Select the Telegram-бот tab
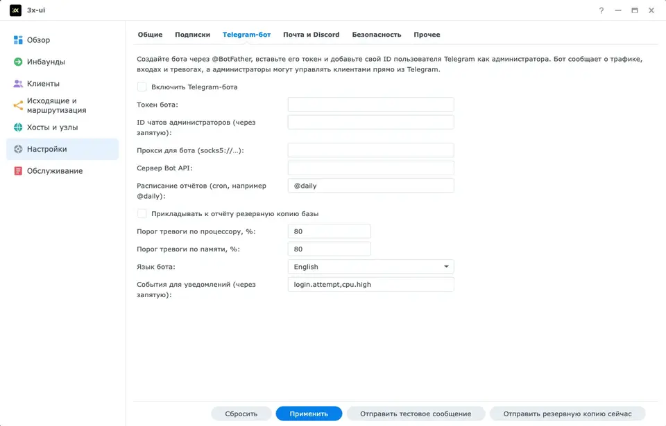 pos(246,35)
